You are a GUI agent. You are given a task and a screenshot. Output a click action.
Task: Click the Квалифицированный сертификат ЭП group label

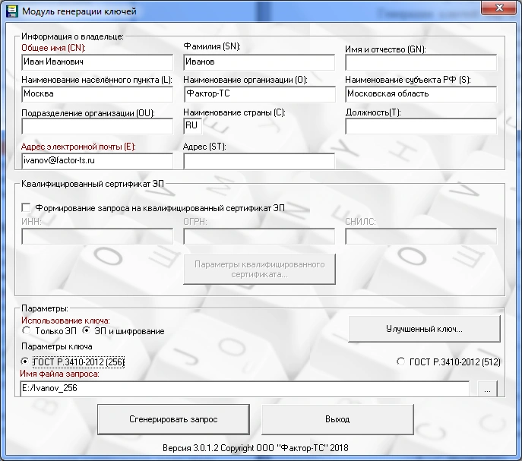point(93,184)
